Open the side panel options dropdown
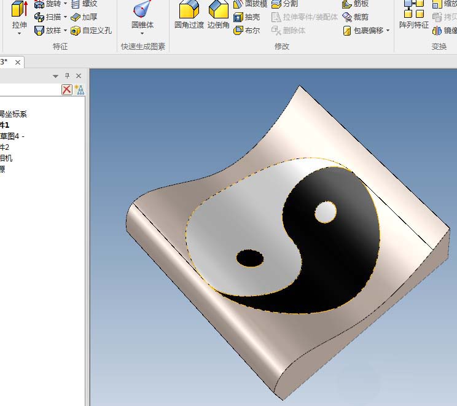 tap(55, 76)
